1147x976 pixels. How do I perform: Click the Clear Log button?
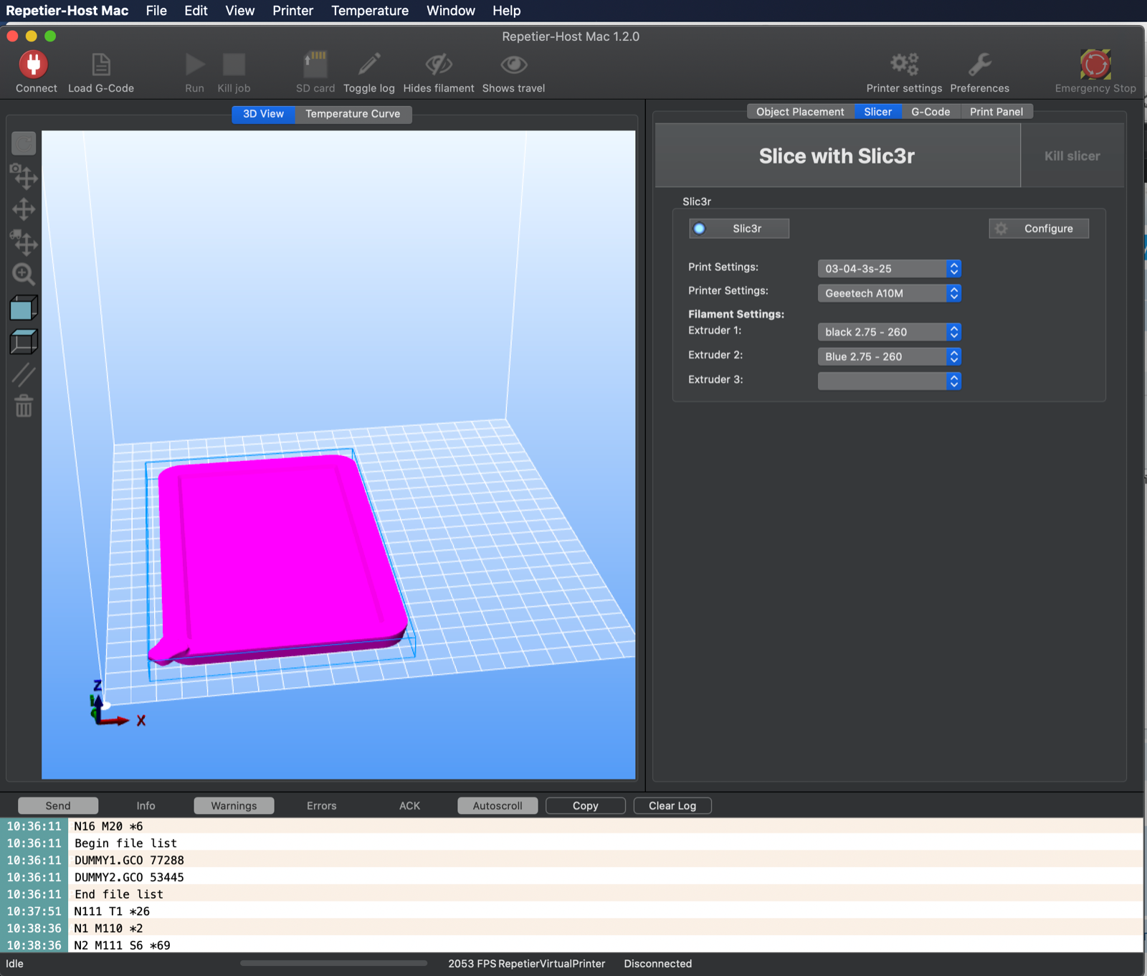click(x=672, y=806)
